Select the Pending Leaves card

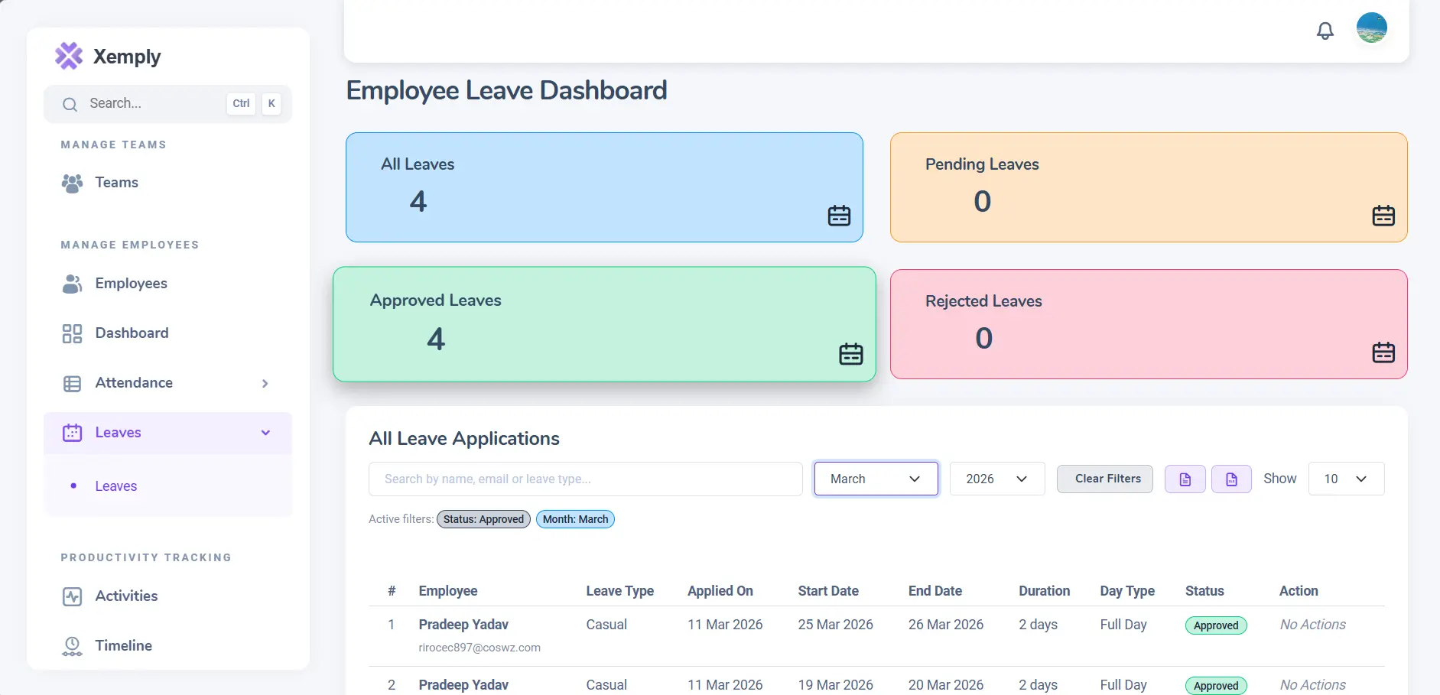pos(1149,187)
